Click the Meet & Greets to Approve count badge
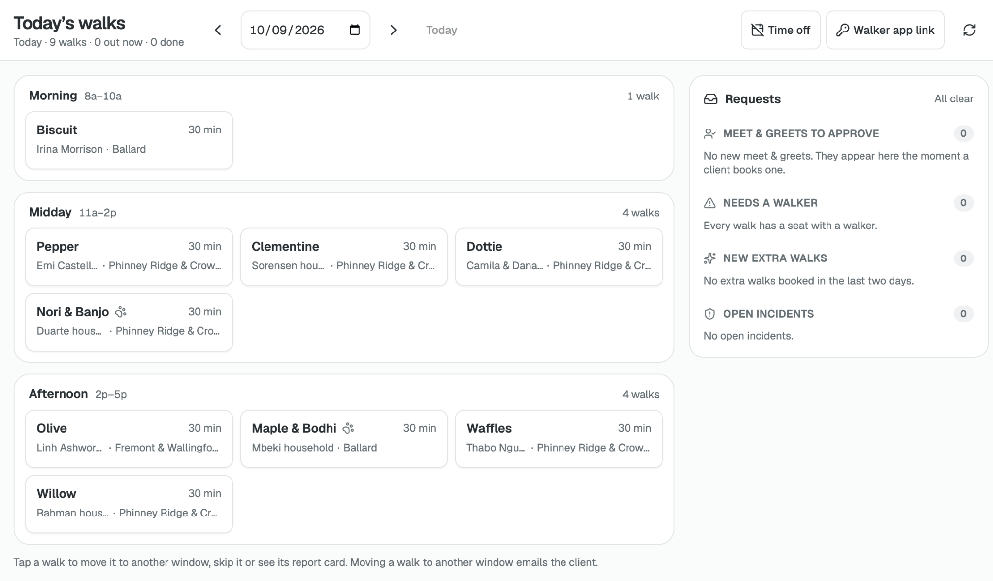 click(963, 133)
